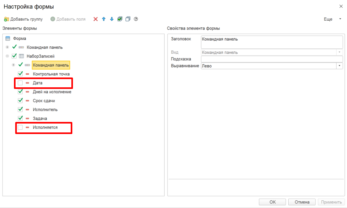The height and width of the screenshot is (208, 347).
Task: Open the Выравнивание dropdown list
Action: [339, 66]
